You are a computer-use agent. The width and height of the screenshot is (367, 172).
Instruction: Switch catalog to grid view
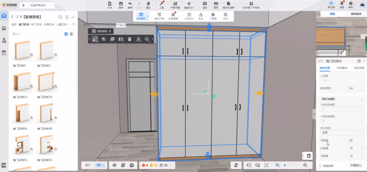[66, 34]
